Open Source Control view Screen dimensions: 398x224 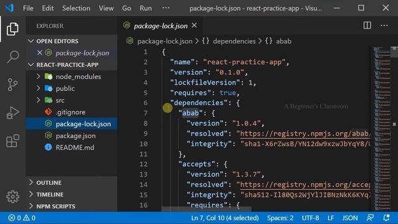click(x=12, y=85)
